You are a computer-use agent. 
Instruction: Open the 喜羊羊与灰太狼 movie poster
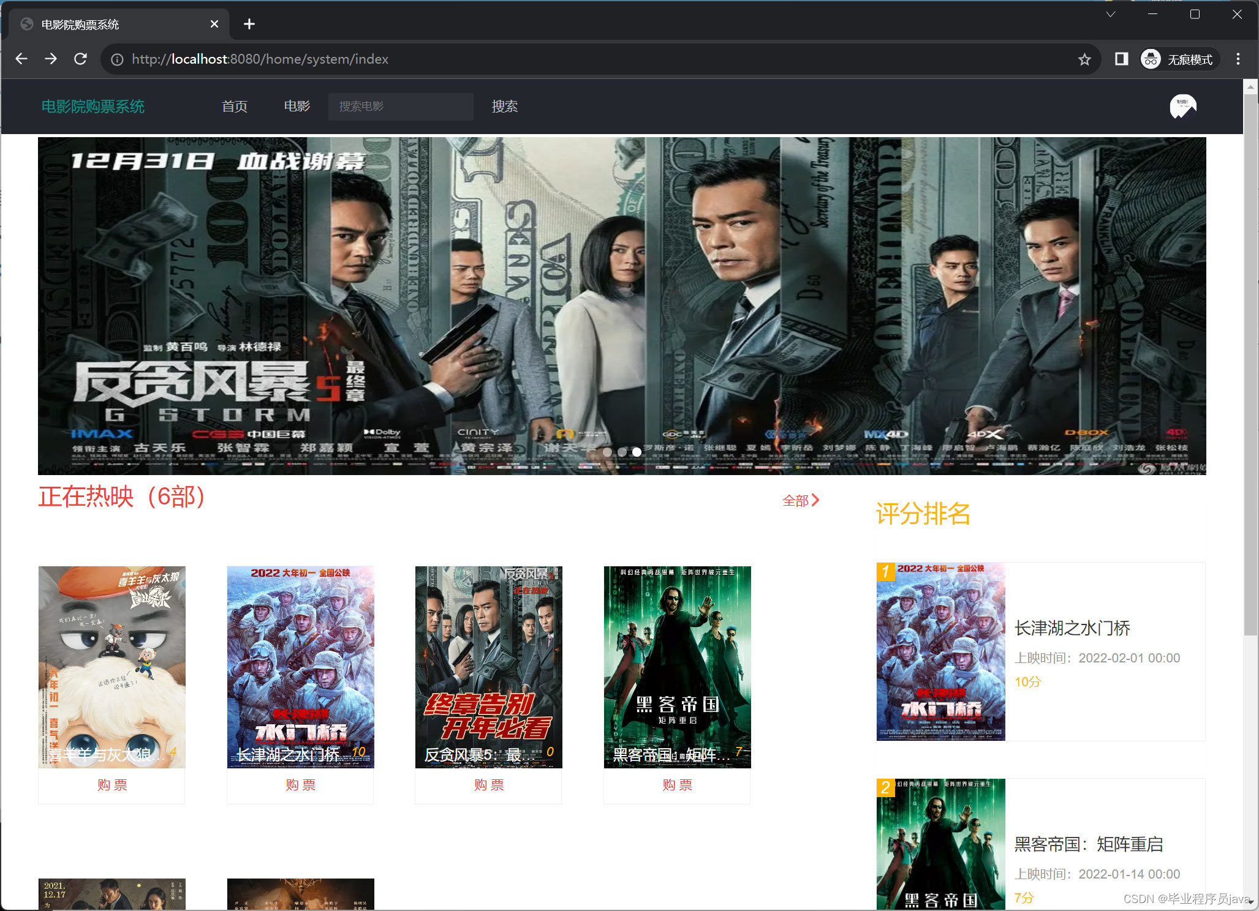(x=112, y=667)
